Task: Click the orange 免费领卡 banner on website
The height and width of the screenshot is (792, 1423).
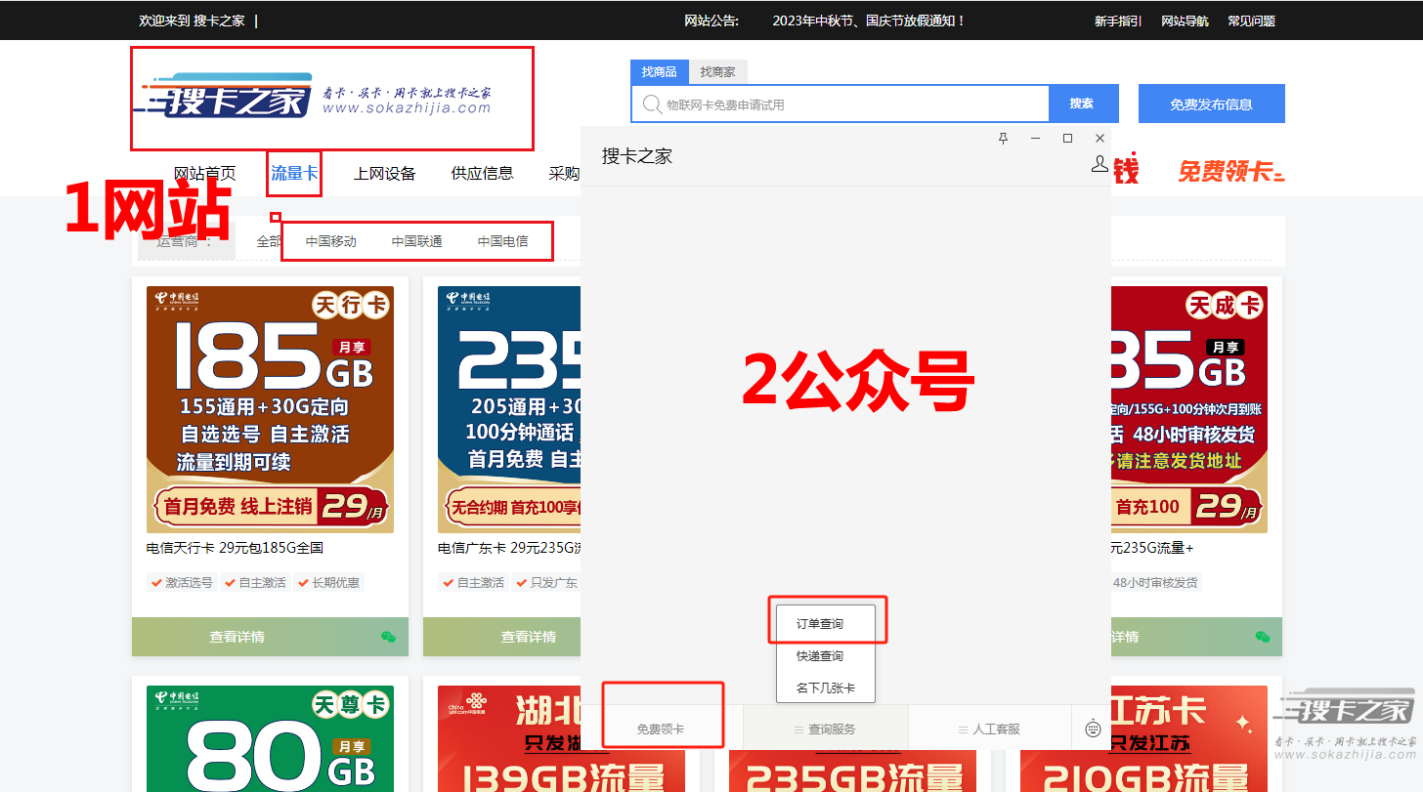Action: [1230, 172]
